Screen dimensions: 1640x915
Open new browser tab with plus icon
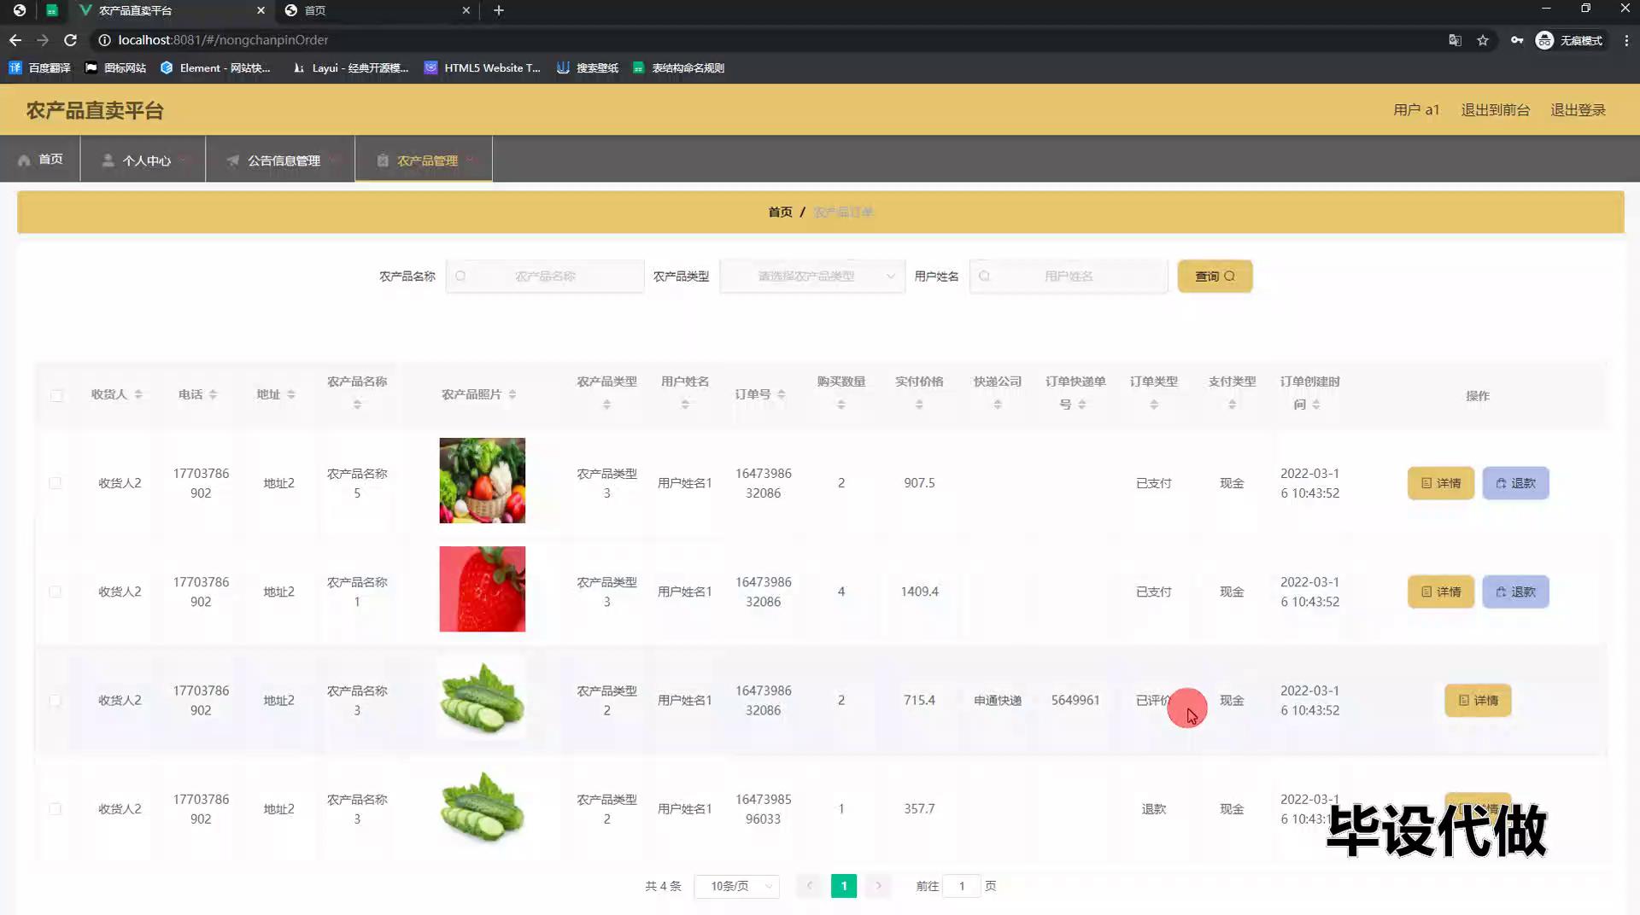(499, 10)
